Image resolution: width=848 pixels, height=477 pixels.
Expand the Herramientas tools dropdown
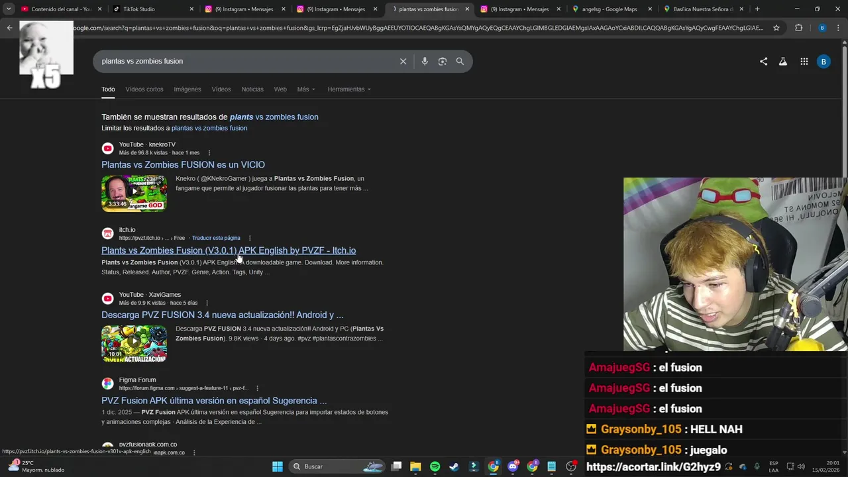pyautogui.click(x=349, y=89)
